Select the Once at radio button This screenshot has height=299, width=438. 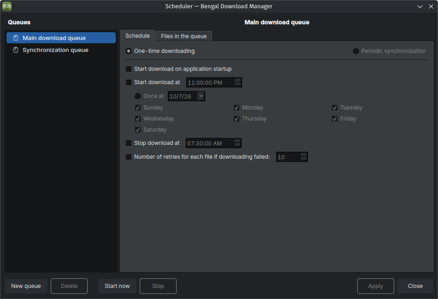click(138, 96)
